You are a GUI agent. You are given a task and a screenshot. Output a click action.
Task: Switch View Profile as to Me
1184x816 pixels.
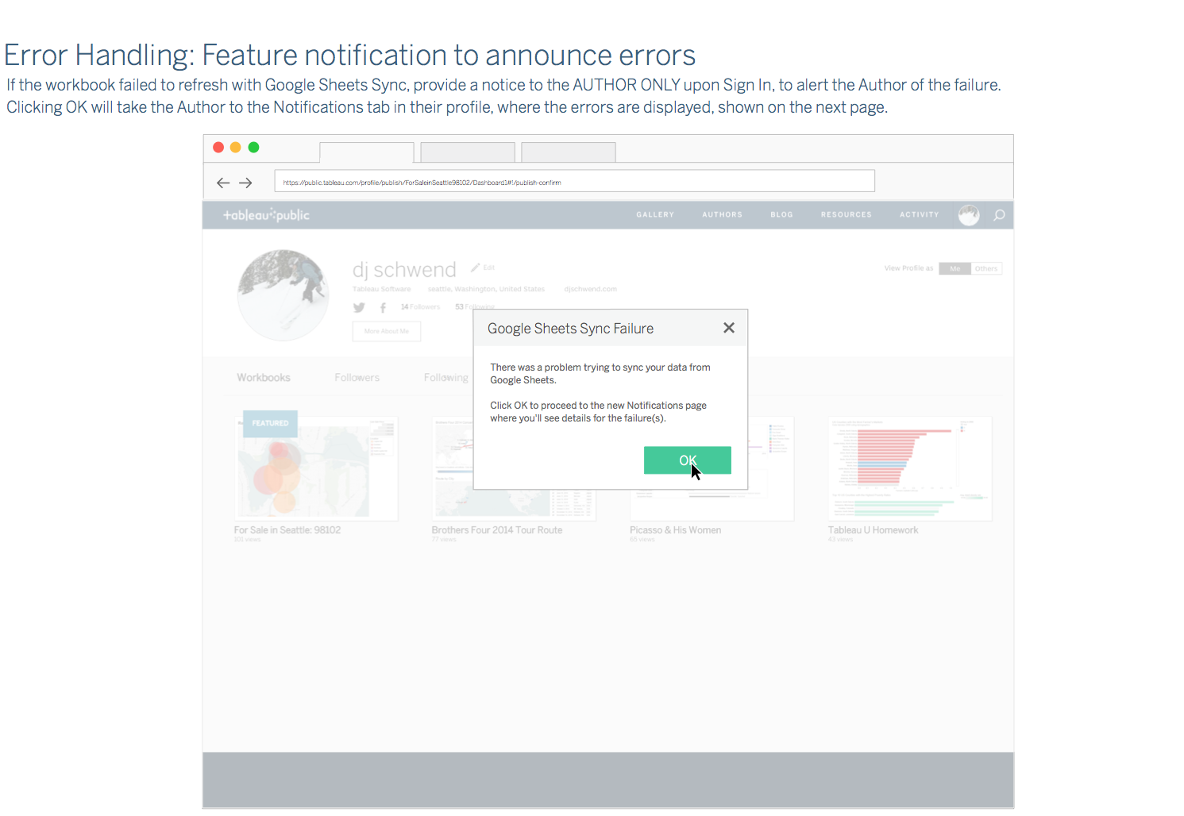(x=955, y=268)
